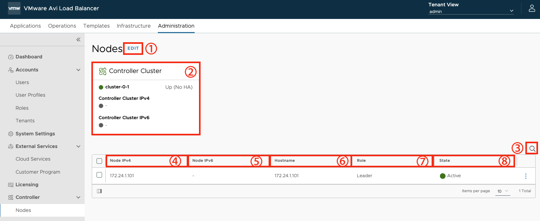Screen dimensions: 540x221
Task: Open Roles in the sidebar
Action: point(22,108)
